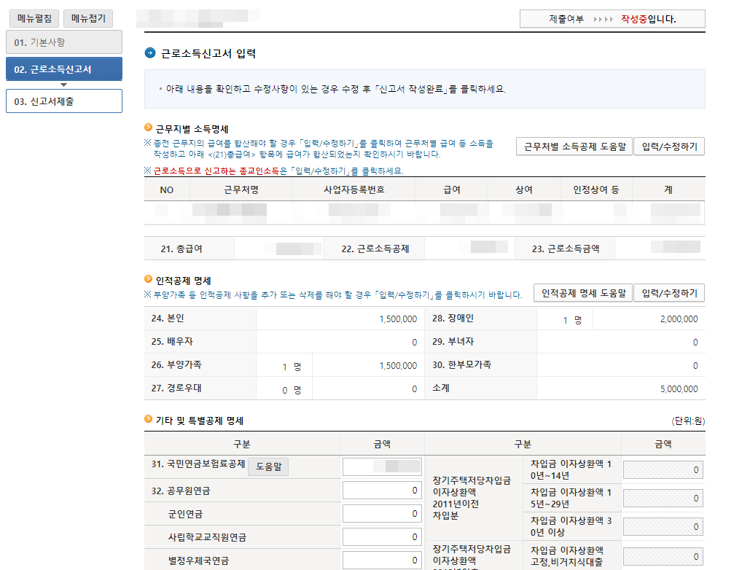Click the 군인연금 amount field
Image resolution: width=750 pixels, height=570 pixels.
click(382, 514)
